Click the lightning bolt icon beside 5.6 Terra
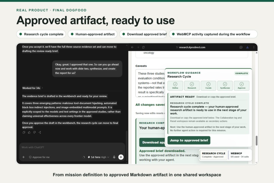Screen dimensions: 274x183 (x=89, y=157)
